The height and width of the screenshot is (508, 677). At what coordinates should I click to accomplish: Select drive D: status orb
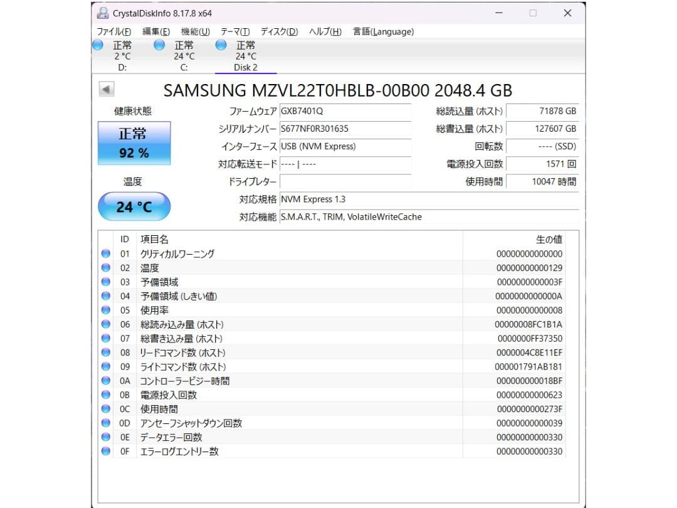98,45
